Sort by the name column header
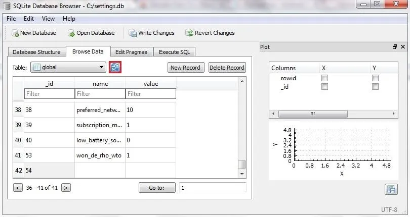 pyautogui.click(x=100, y=83)
